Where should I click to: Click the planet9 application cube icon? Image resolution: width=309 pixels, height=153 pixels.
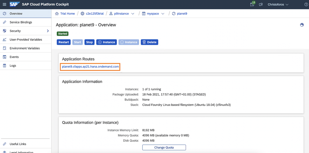click(x=174, y=14)
